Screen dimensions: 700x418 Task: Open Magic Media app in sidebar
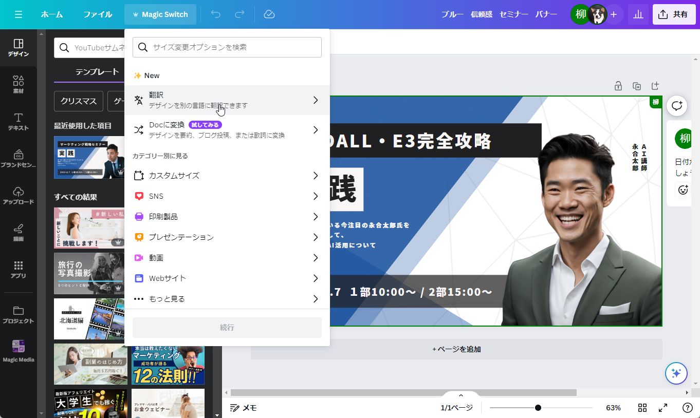pos(19,351)
